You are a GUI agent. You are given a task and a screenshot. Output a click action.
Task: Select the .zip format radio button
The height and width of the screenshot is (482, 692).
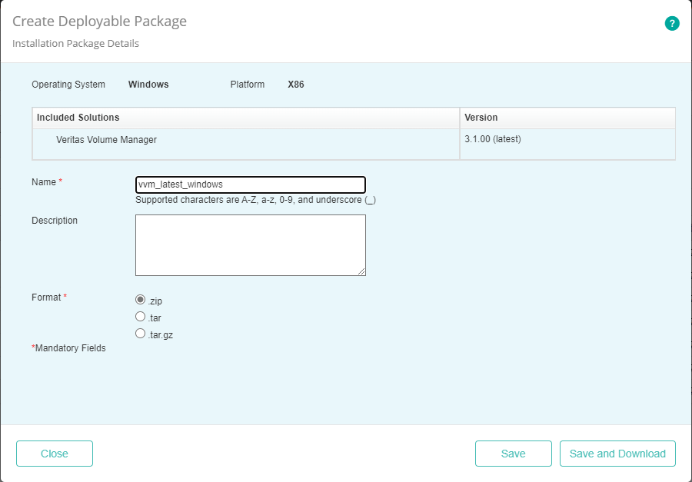point(140,299)
